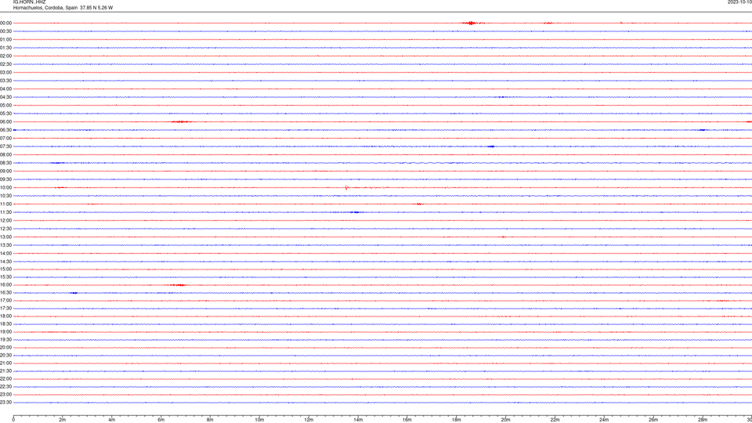Select the 08:00 trace time label

(5, 154)
